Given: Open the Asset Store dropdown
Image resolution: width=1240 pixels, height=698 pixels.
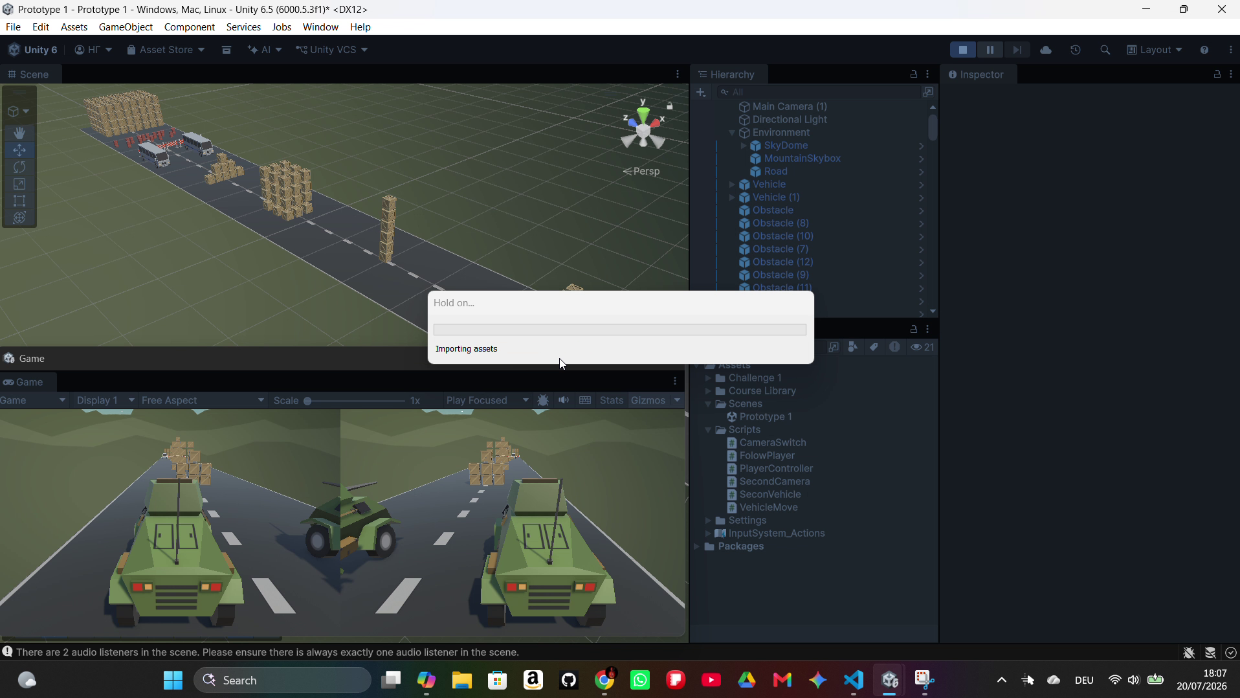Looking at the screenshot, I should (166, 50).
